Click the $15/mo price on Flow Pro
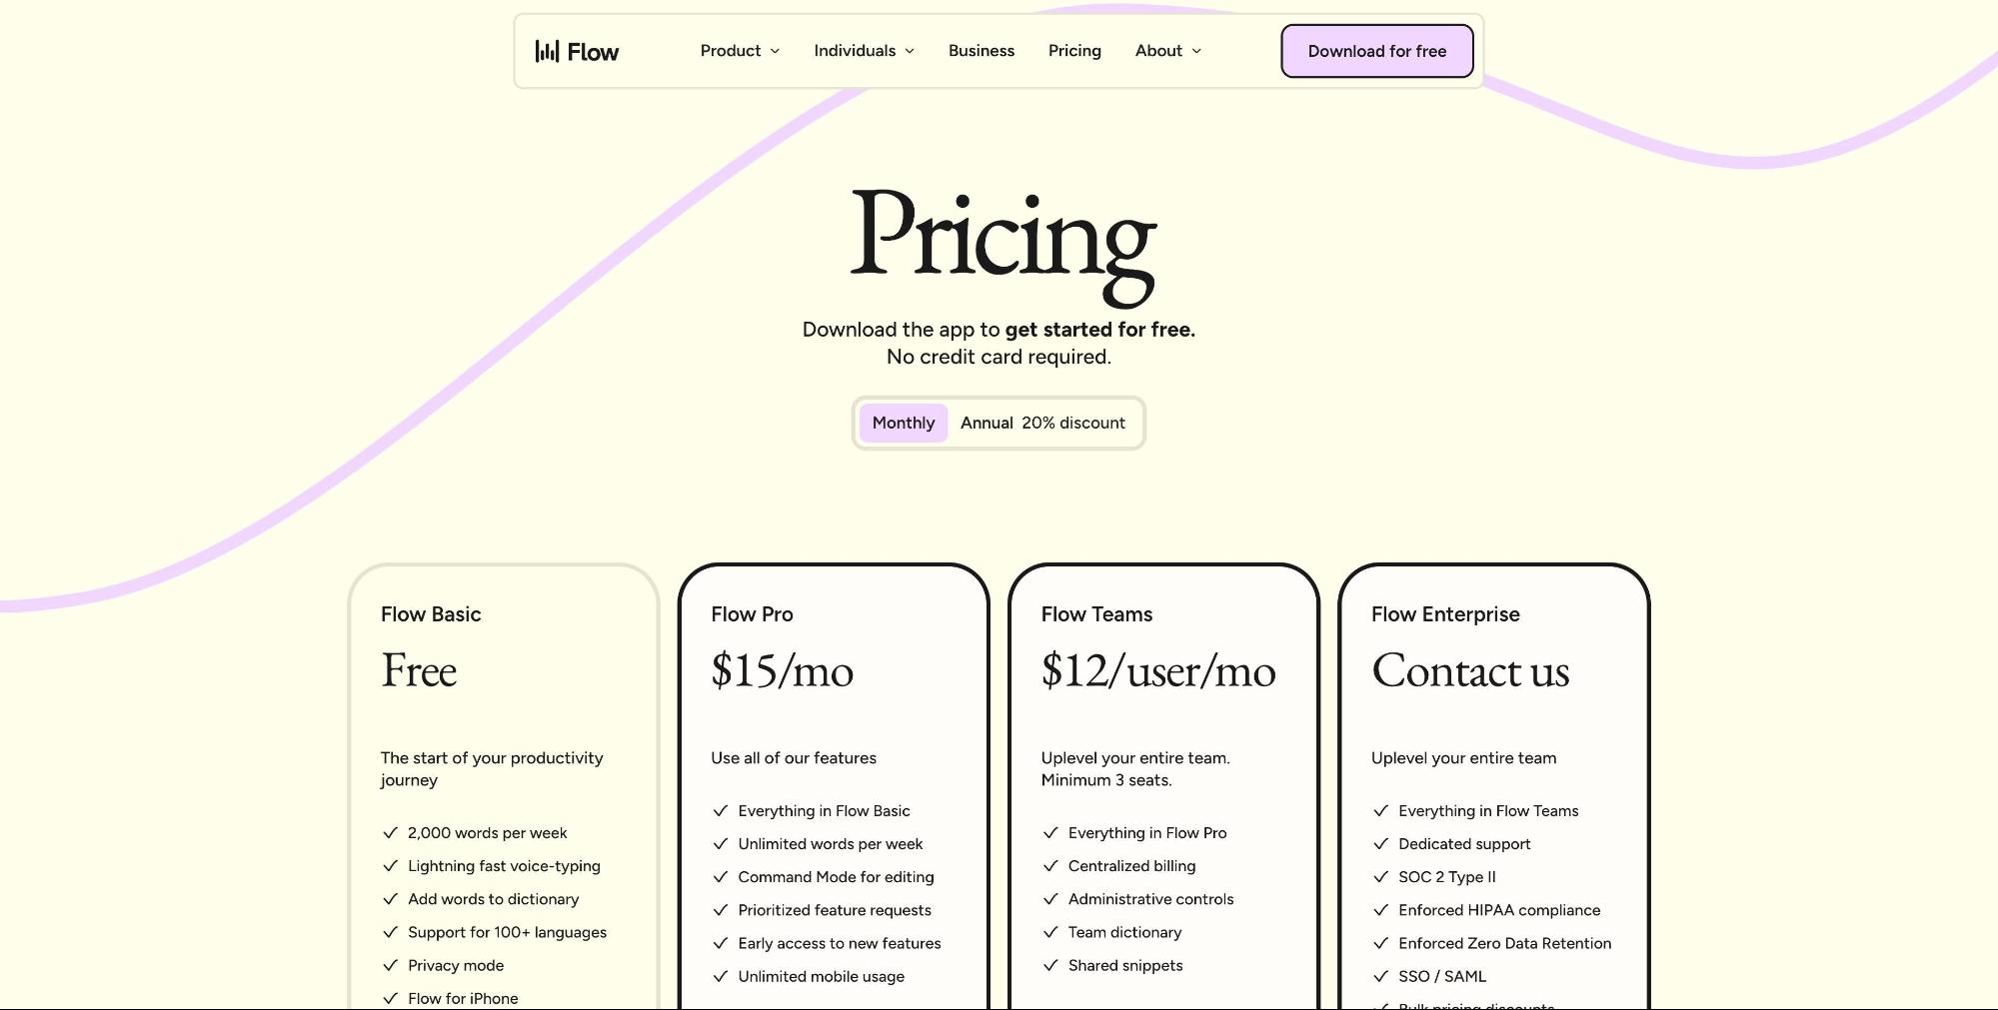 tap(782, 671)
